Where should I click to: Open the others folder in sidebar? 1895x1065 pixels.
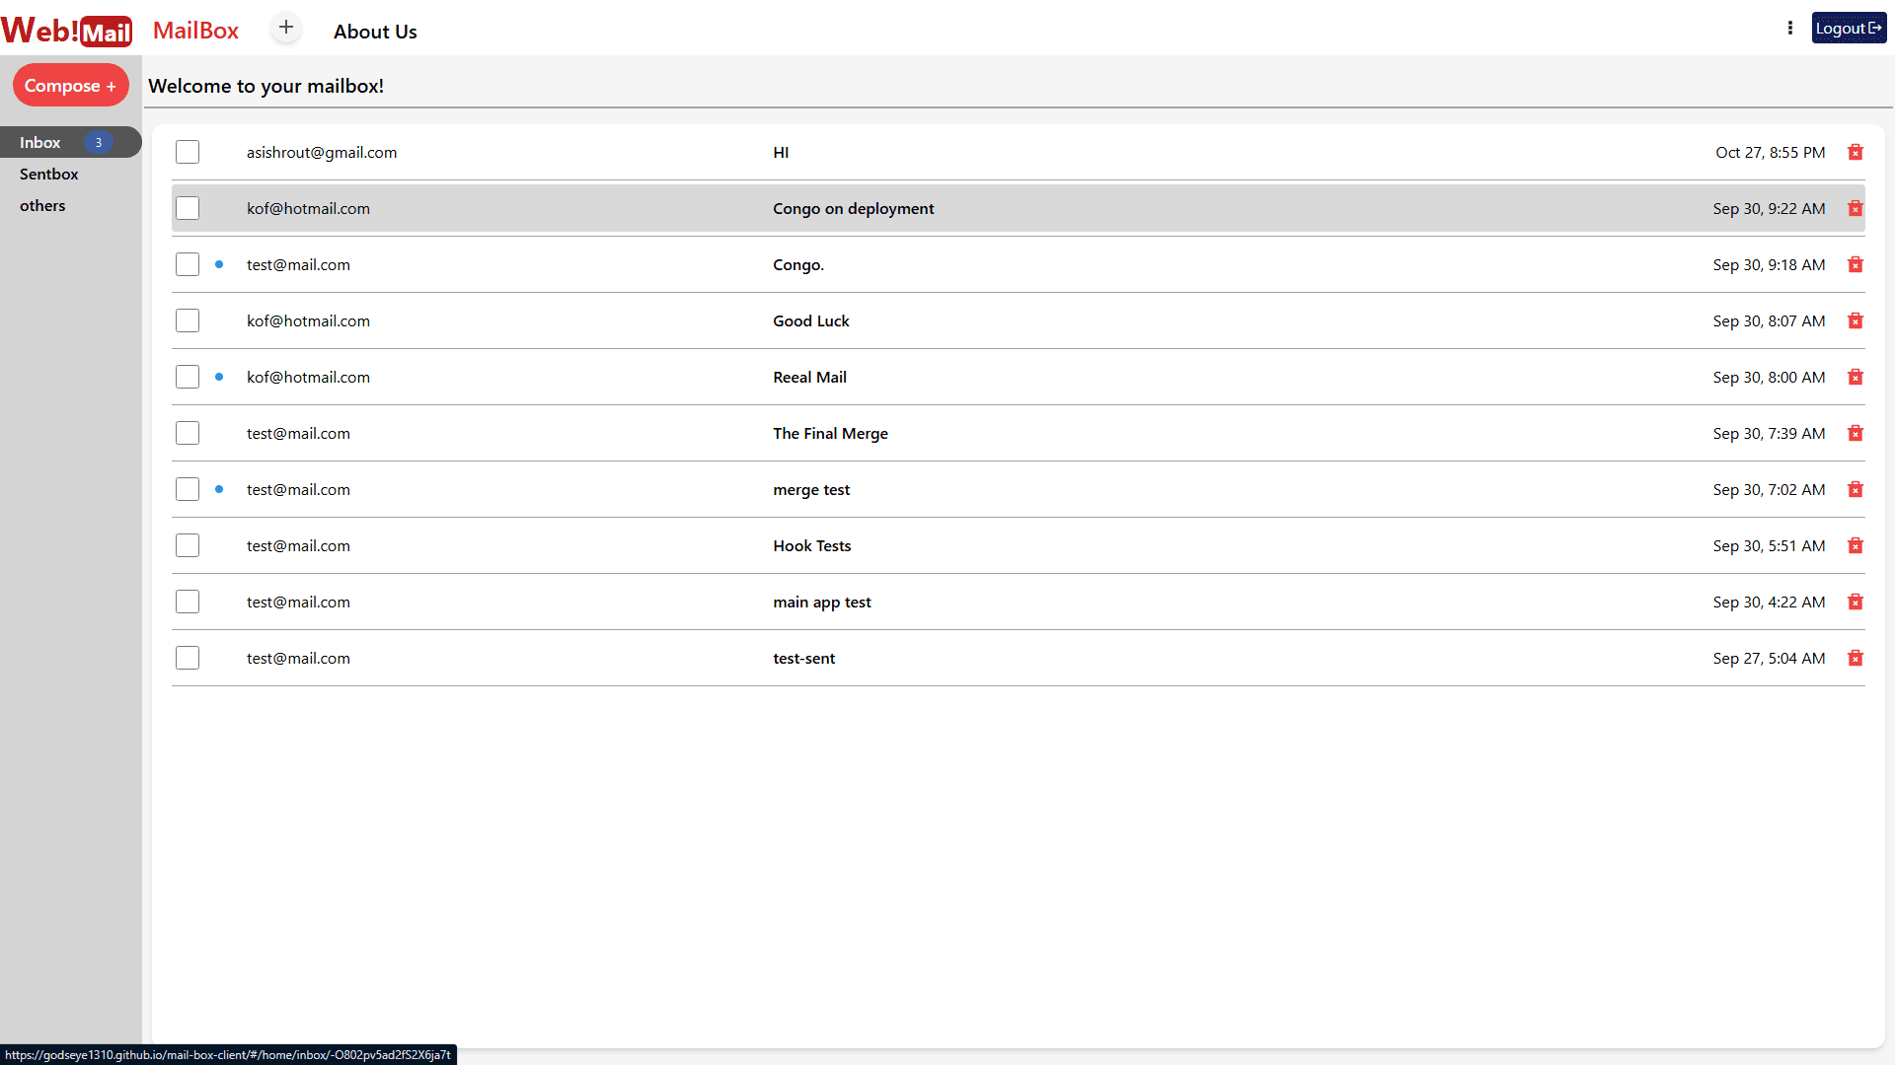(x=42, y=205)
